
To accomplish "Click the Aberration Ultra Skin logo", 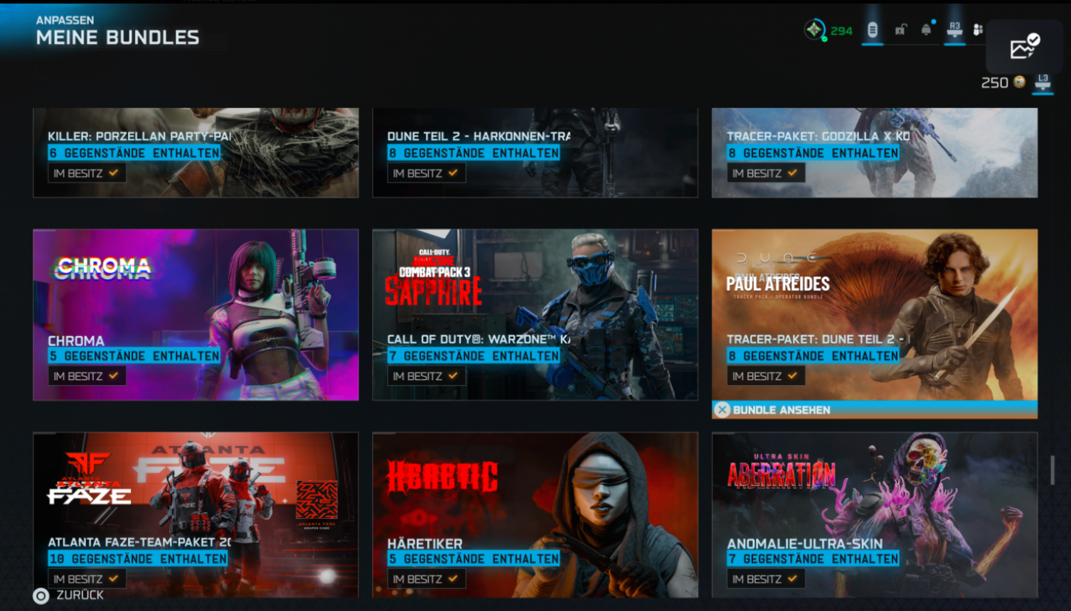I will [x=781, y=471].
